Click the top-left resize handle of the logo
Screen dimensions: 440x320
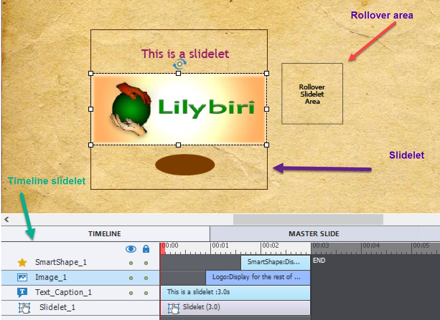click(x=91, y=73)
